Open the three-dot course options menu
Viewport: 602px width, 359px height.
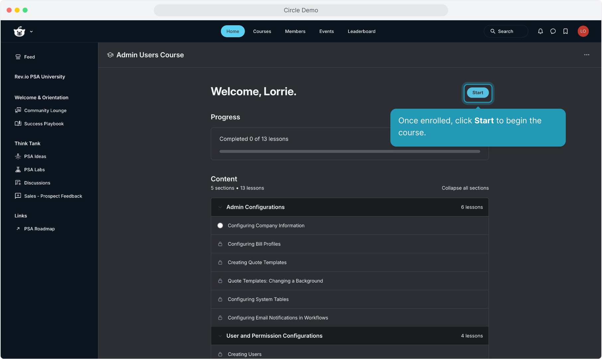pyautogui.click(x=587, y=55)
